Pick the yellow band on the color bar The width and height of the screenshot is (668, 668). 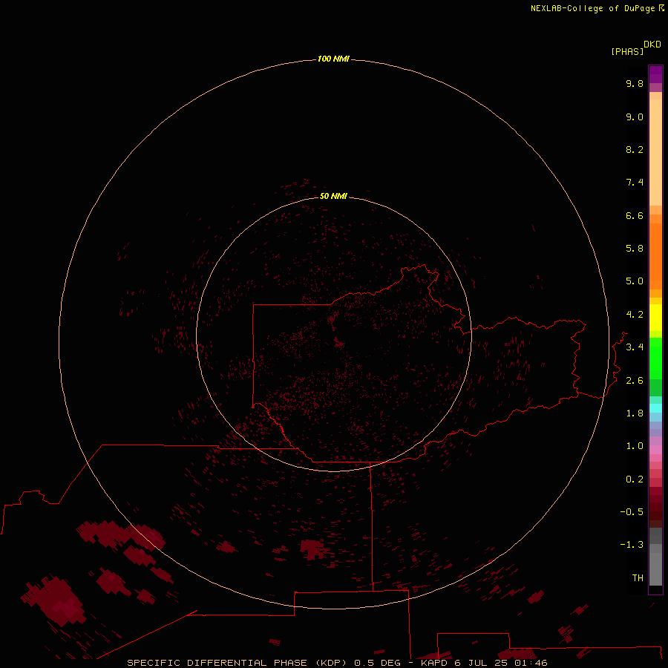(655, 318)
